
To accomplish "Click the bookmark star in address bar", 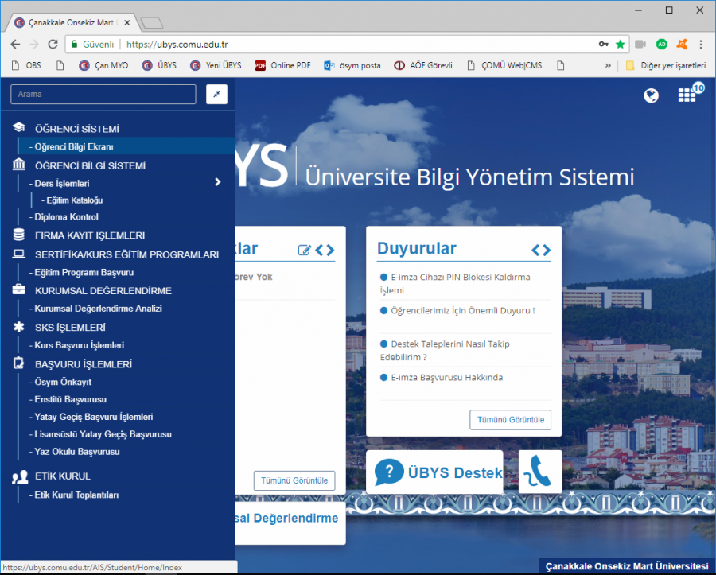I will pyautogui.click(x=620, y=45).
